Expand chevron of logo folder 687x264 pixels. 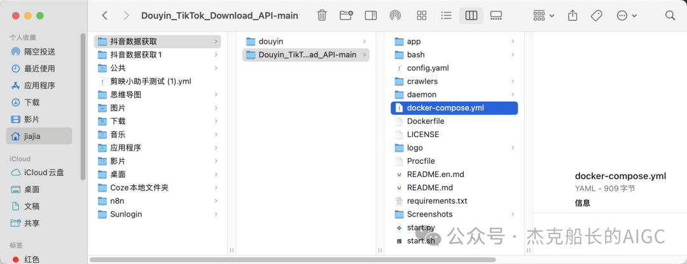(513, 148)
